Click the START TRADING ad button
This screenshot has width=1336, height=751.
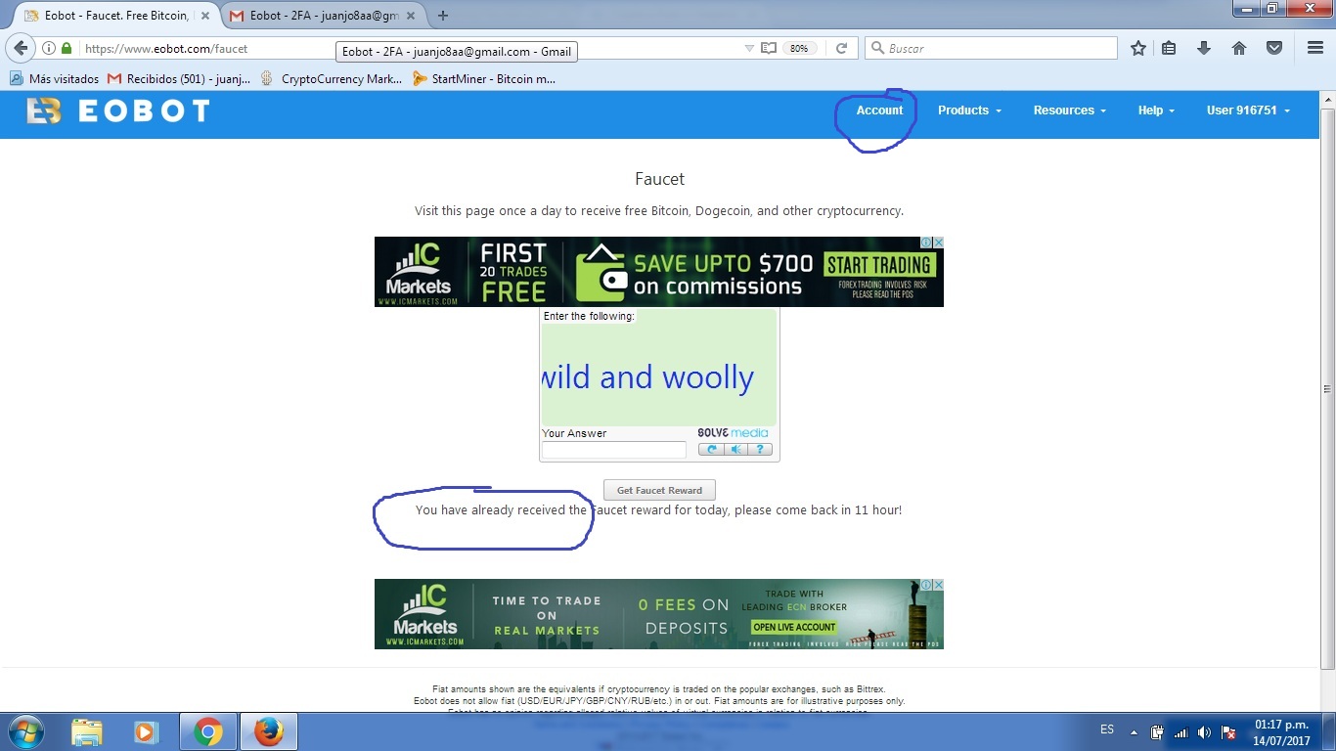coord(879,265)
